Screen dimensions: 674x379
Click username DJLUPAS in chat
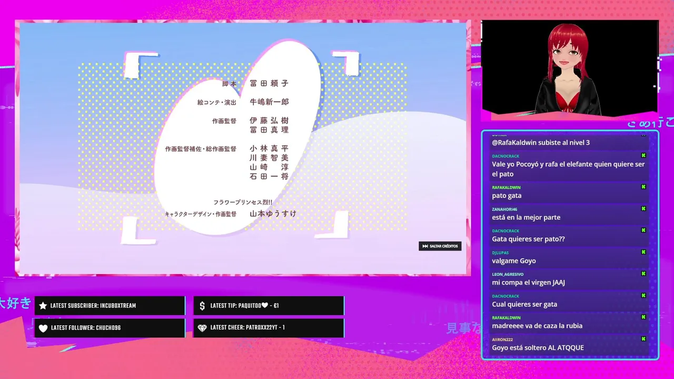pyautogui.click(x=500, y=253)
